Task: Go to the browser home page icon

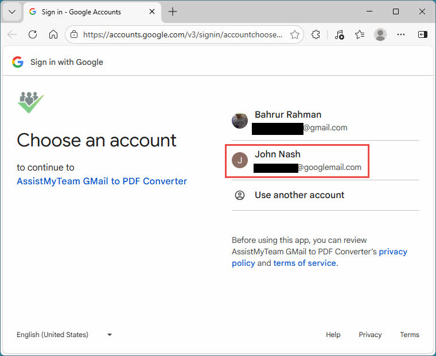Action: [x=53, y=34]
